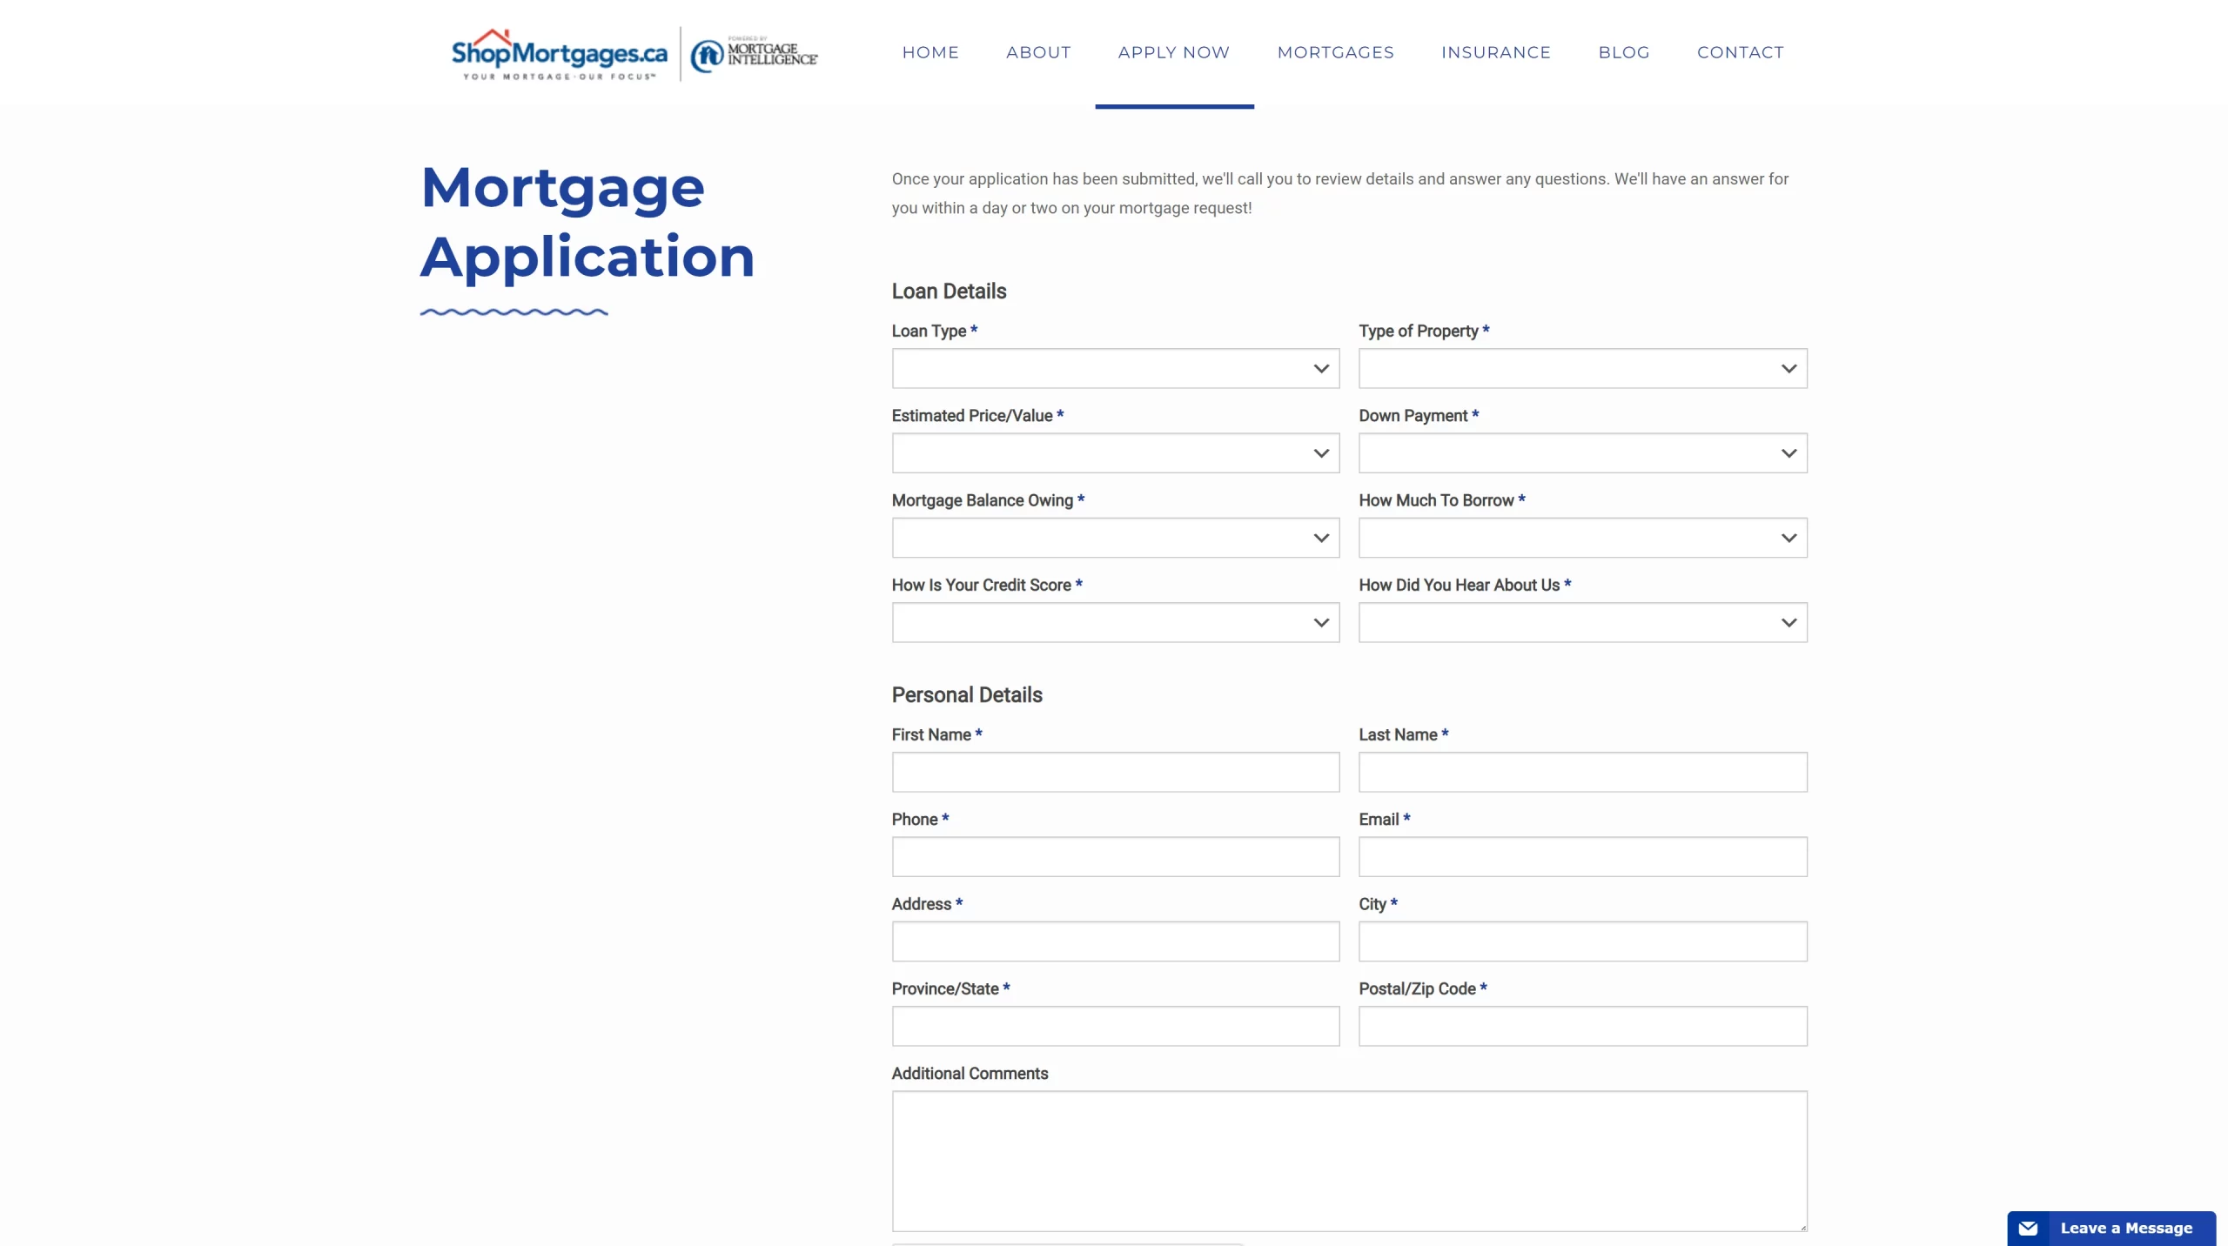Open the Insurance menu item
Viewport: 2228px width, 1246px height.
(x=1495, y=52)
